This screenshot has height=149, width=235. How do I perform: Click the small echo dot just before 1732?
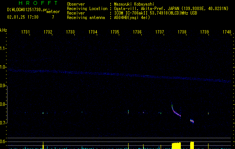tap(43, 113)
